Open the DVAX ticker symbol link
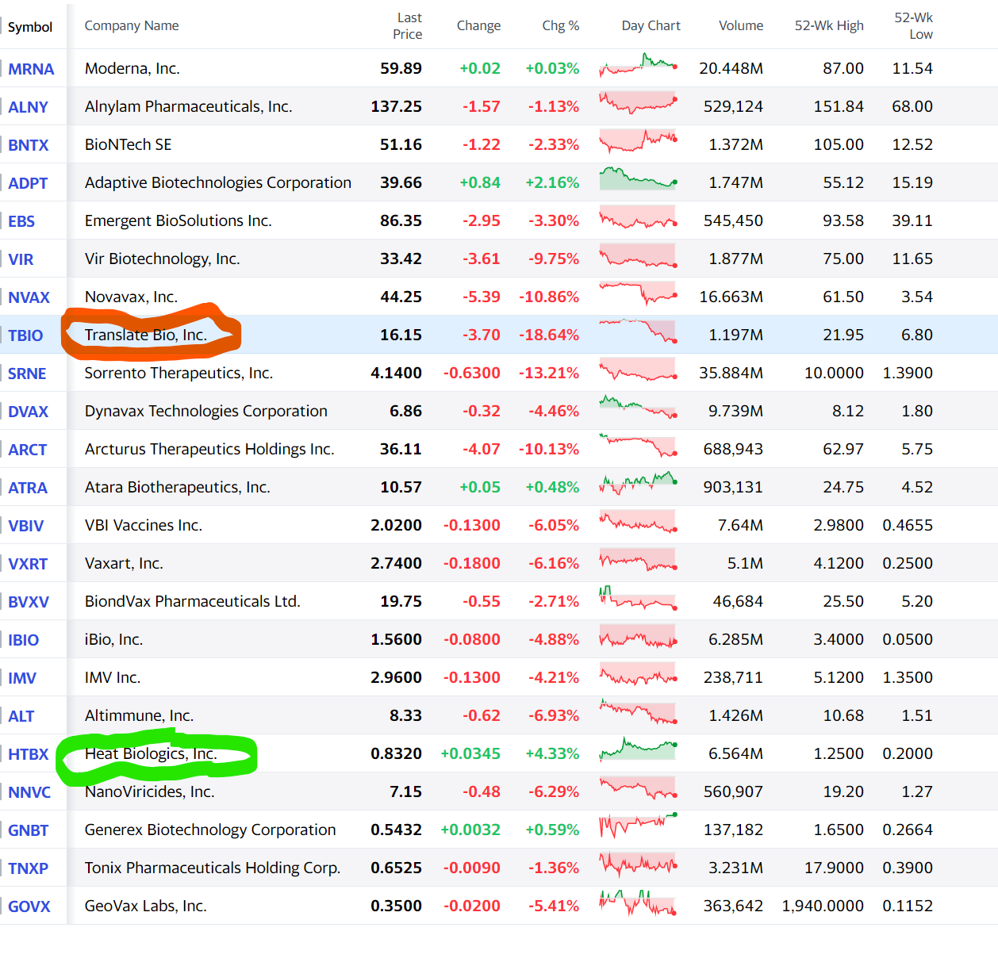This screenshot has height=962, width=998. coord(29,412)
